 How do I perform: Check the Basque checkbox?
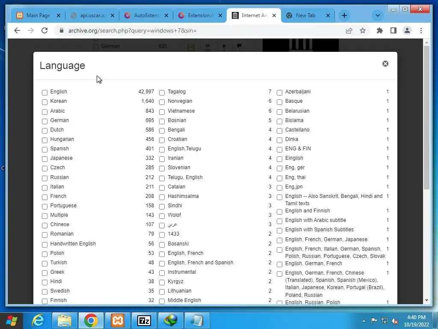tap(279, 102)
